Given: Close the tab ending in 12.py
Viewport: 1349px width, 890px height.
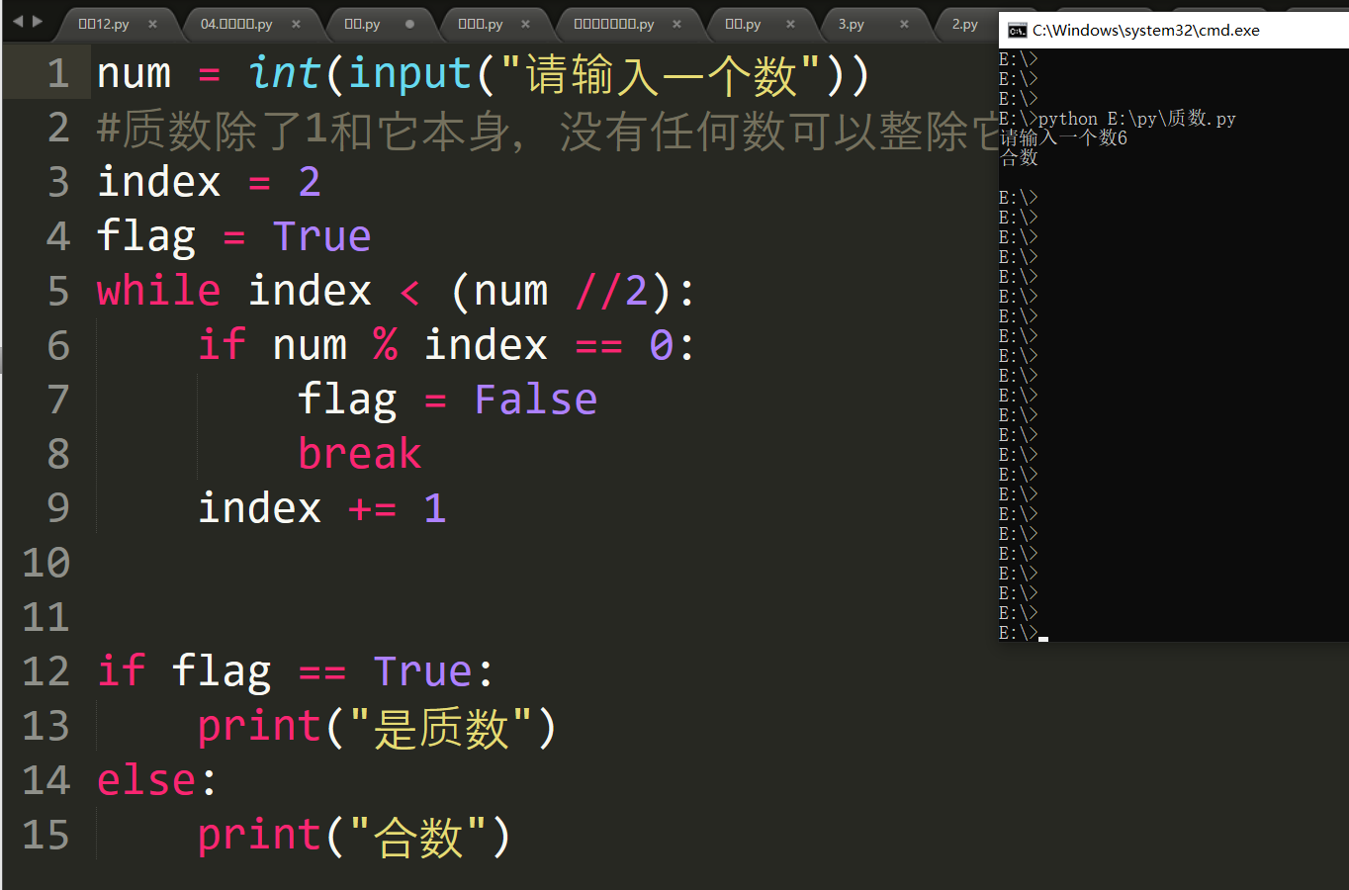Looking at the screenshot, I should (x=152, y=24).
